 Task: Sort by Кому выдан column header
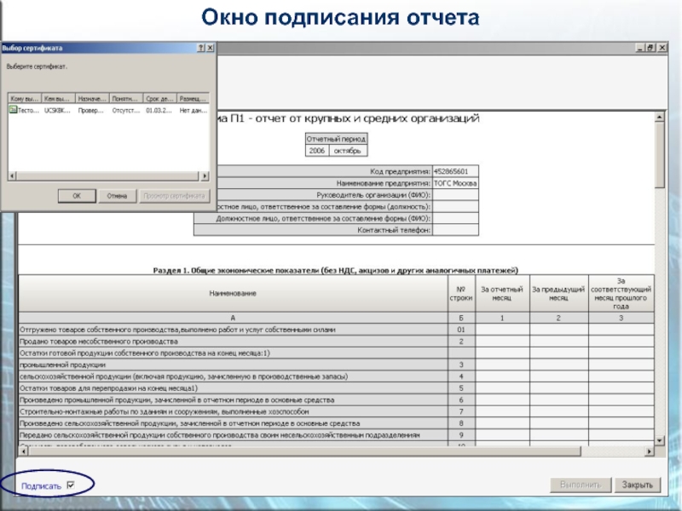(x=24, y=99)
